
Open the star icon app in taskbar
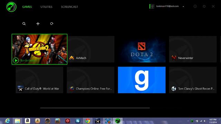pyautogui.click(x=98, y=121)
